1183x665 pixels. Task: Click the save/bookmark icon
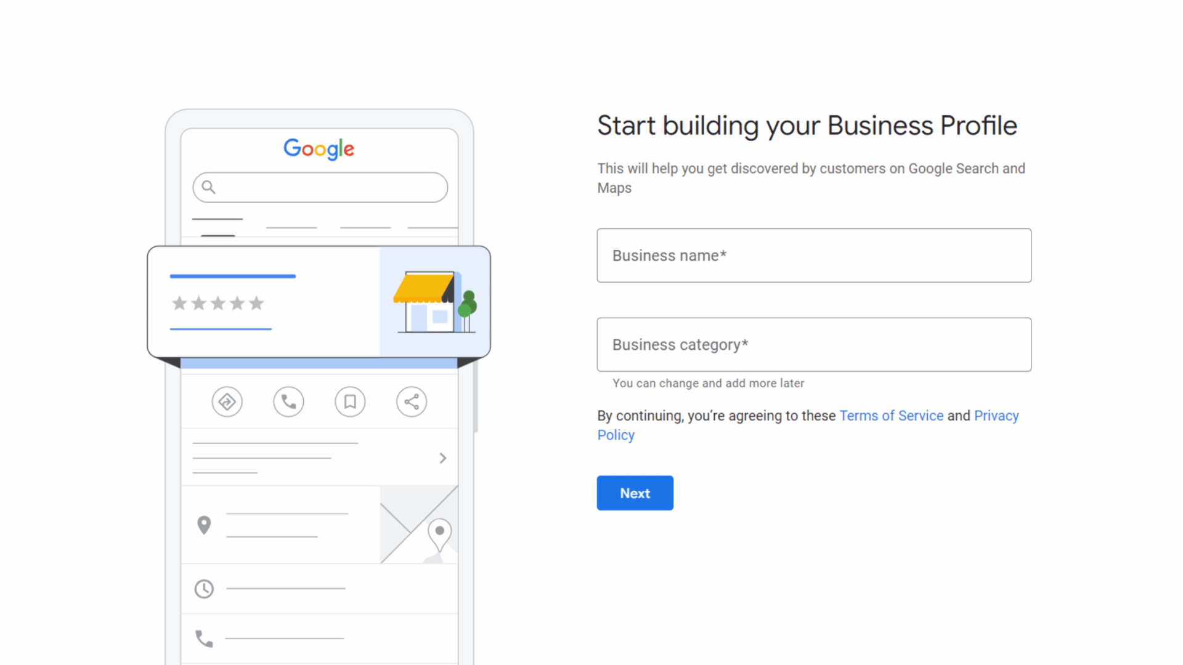tap(350, 401)
